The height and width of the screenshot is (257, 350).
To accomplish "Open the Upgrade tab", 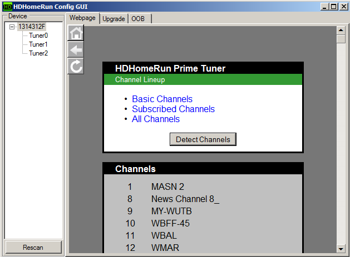I will [114, 19].
